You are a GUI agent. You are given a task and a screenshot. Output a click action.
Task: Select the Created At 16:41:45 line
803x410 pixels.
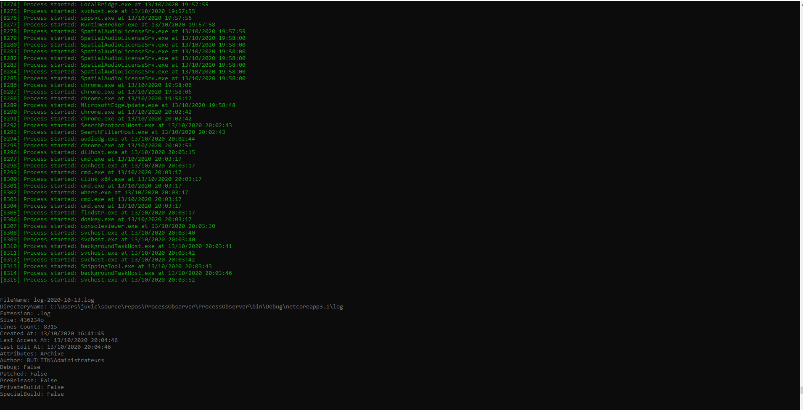coord(52,334)
